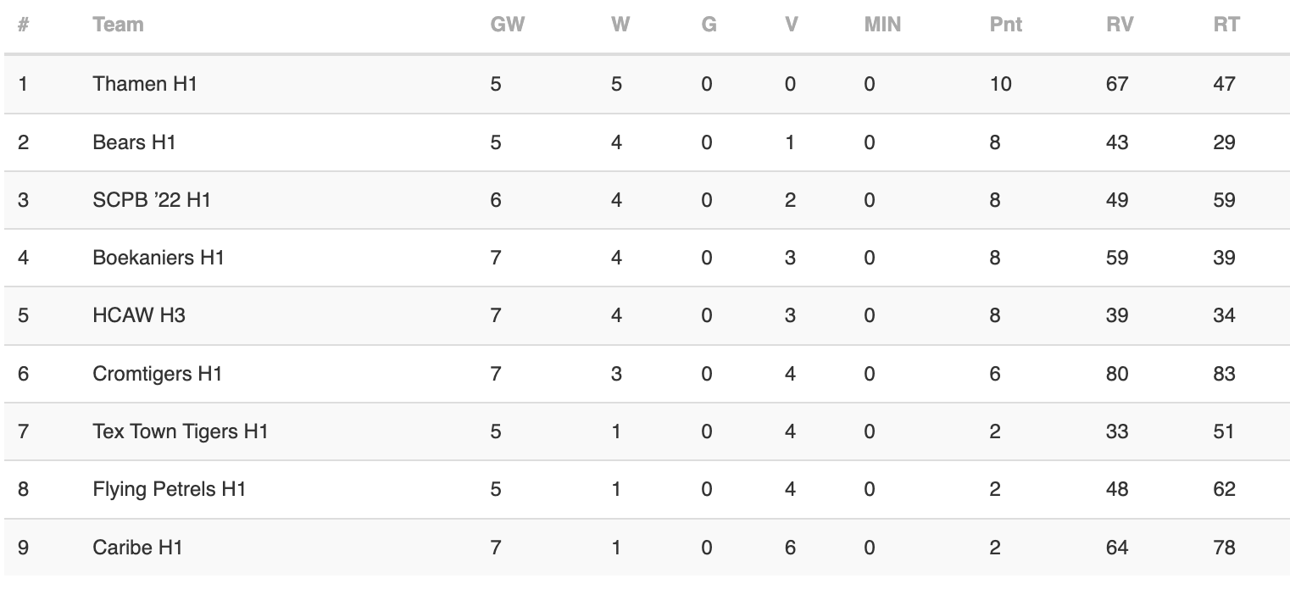Screen dimensions: 1290x612
Task: Click the Cromtigers H1 team name
Action: click(157, 374)
